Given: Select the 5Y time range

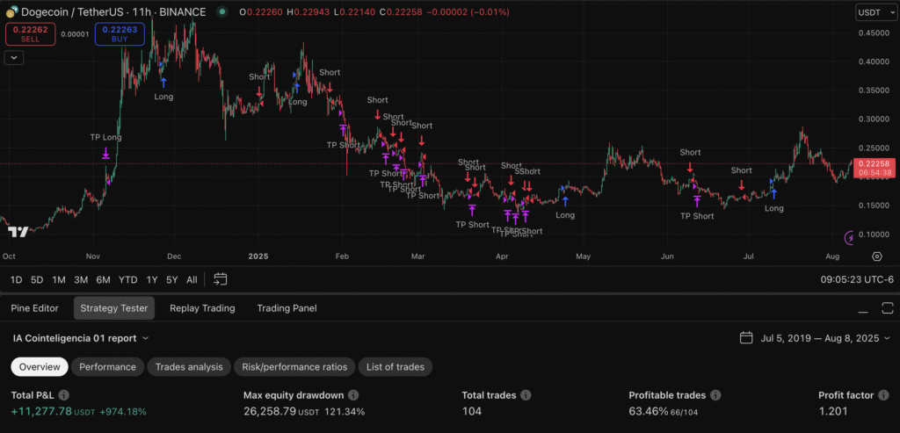Looking at the screenshot, I should (x=172, y=280).
